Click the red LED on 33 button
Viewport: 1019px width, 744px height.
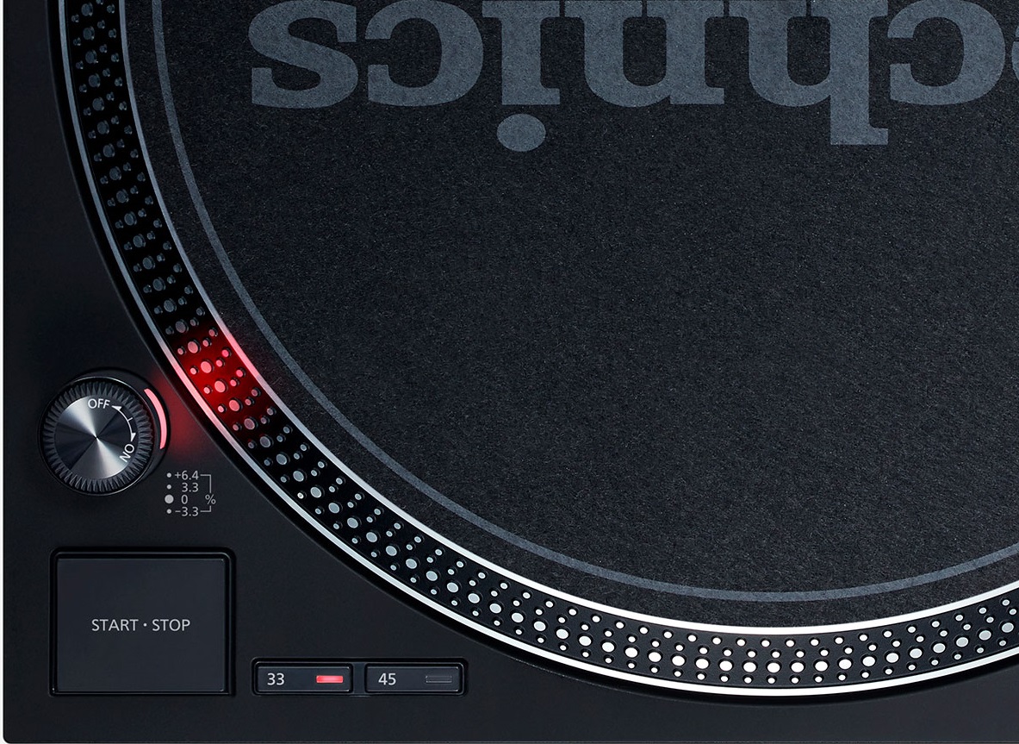click(330, 679)
